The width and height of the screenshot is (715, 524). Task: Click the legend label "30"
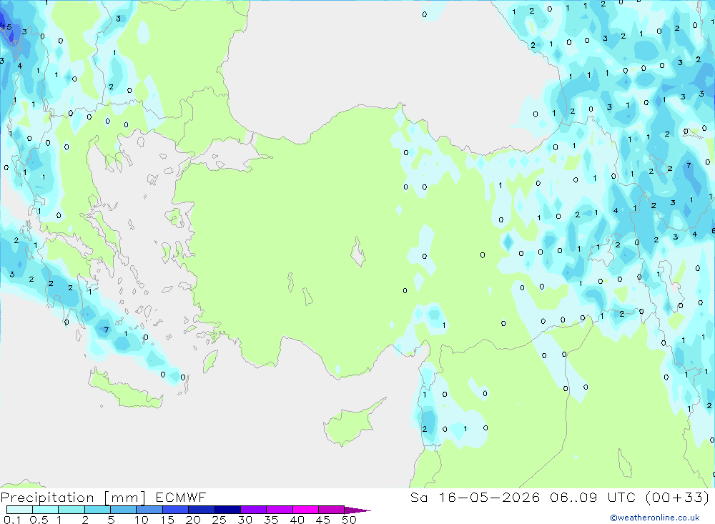(245, 520)
